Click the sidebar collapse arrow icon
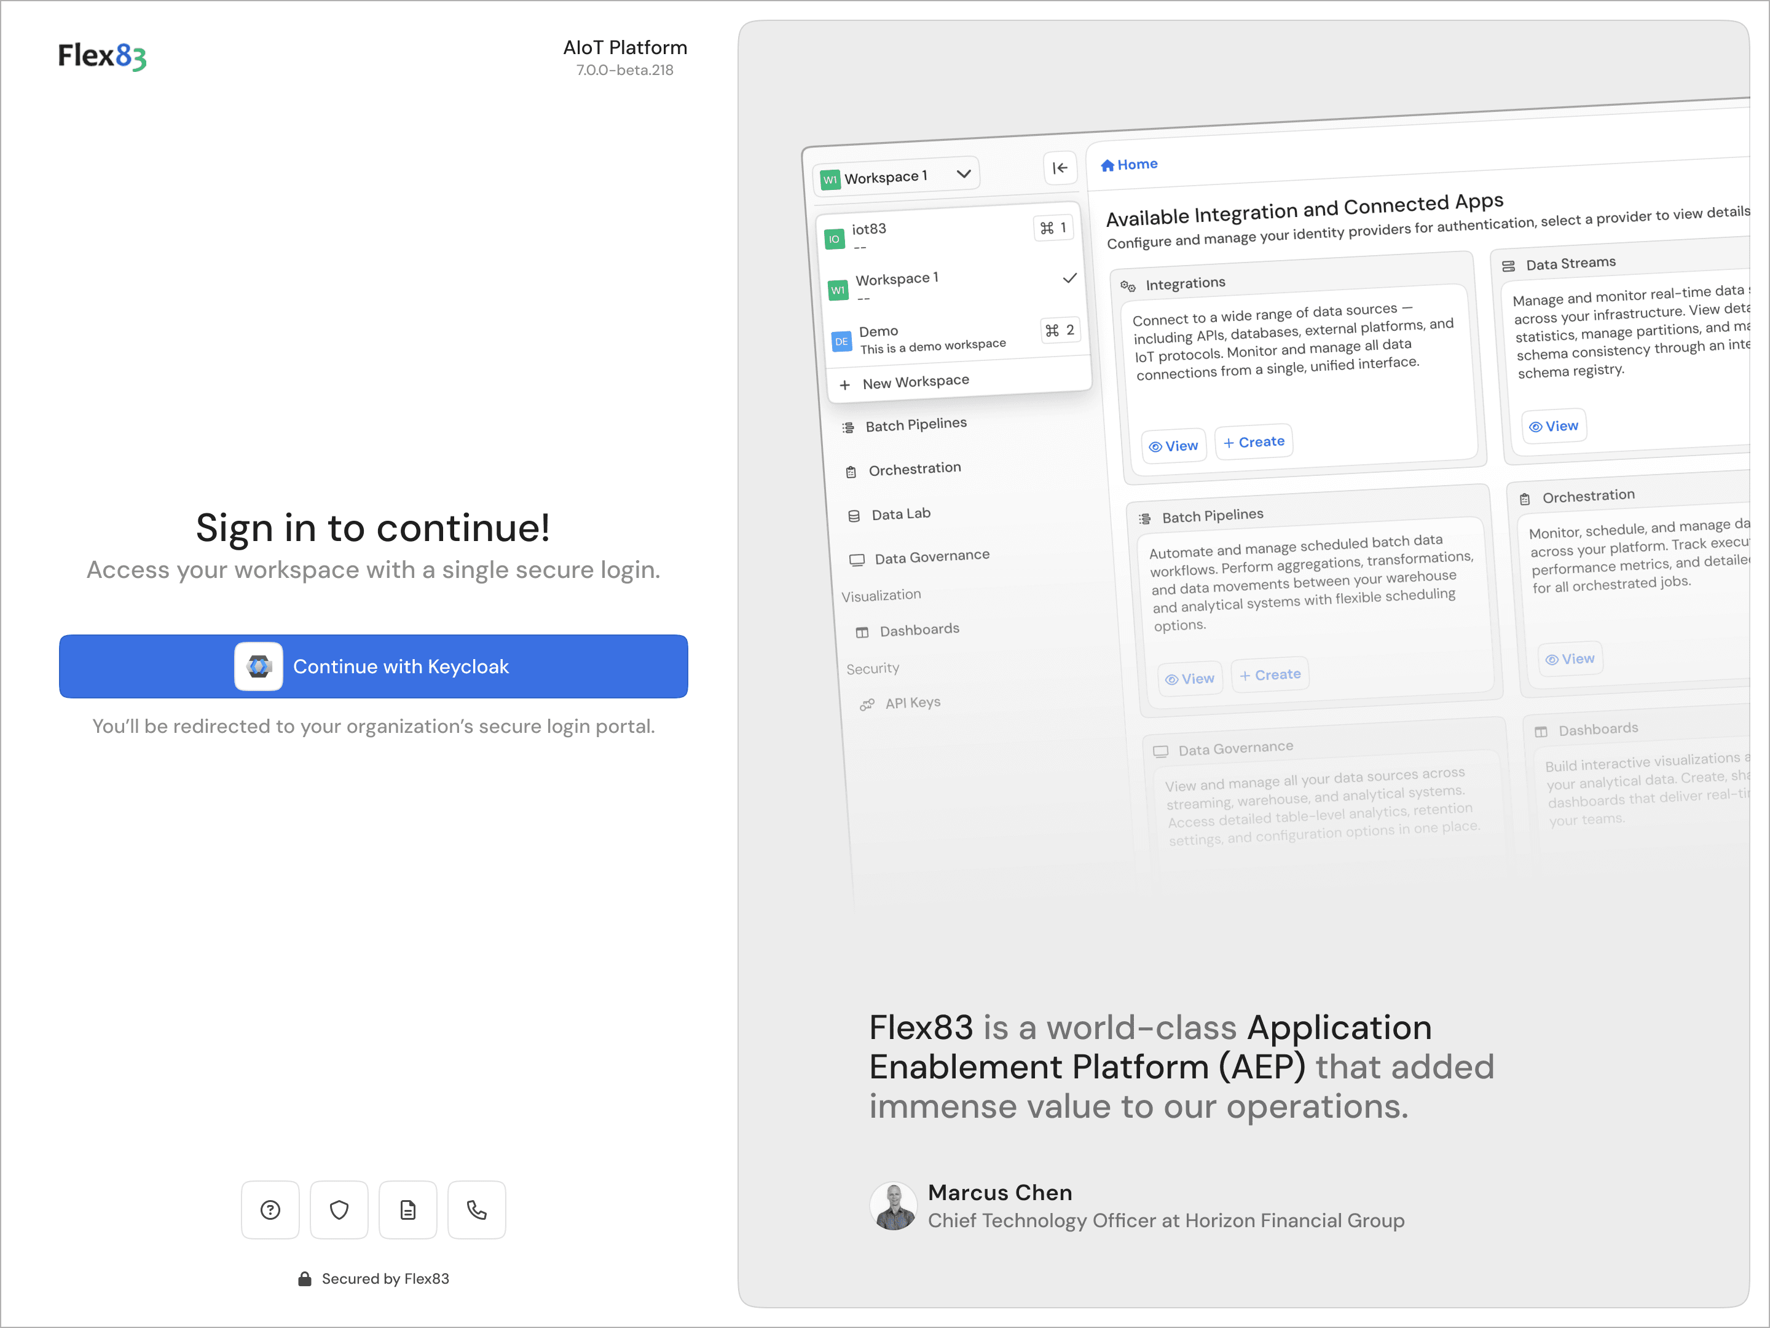Viewport: 1770px width, 1328px height. click(x=1060, y=167)
